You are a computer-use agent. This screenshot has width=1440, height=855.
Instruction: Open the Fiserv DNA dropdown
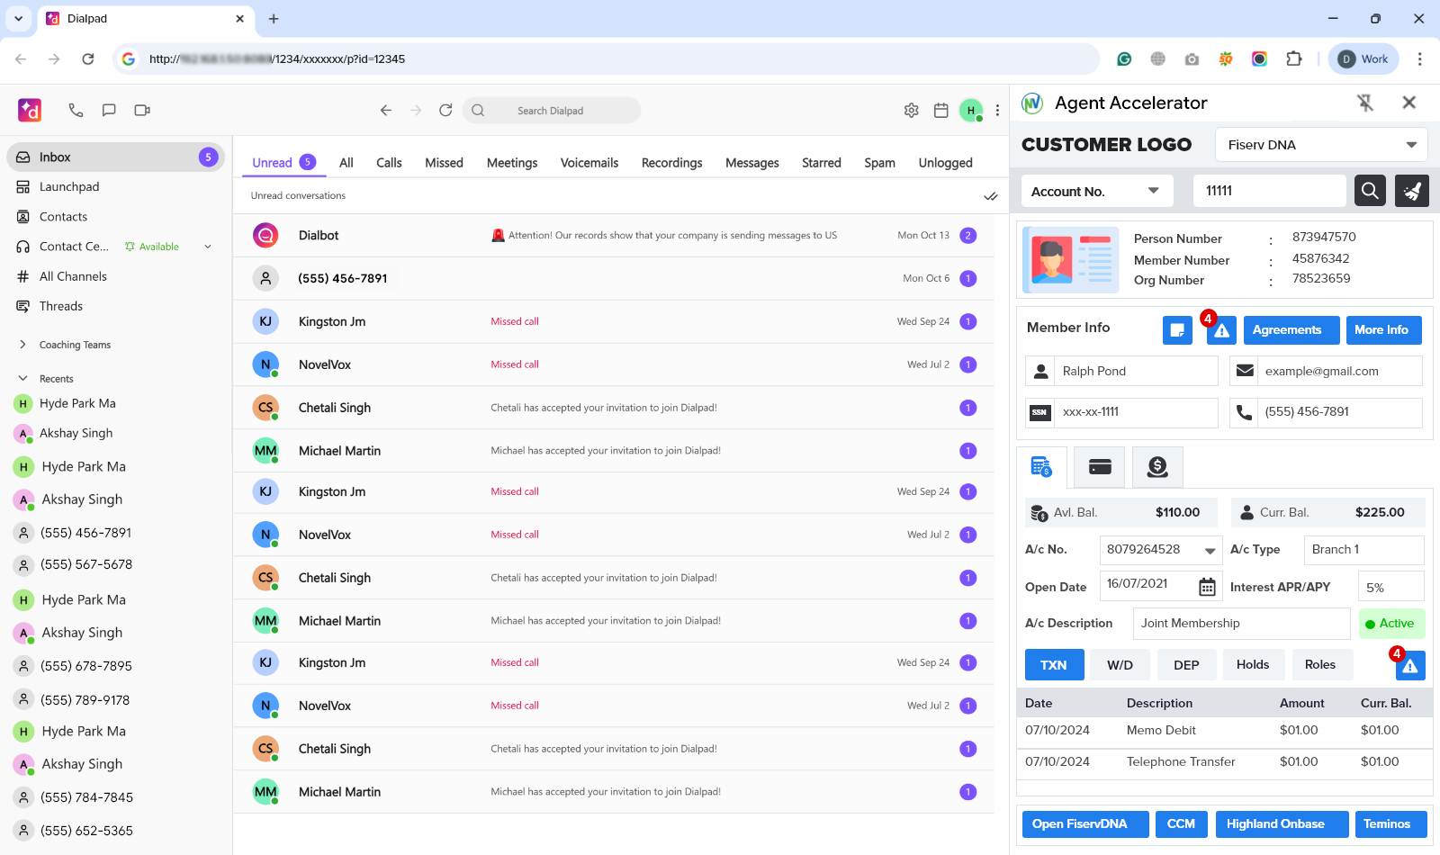[1321, 145]
